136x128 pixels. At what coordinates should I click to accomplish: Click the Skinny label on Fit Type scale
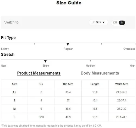click(5, 49)
